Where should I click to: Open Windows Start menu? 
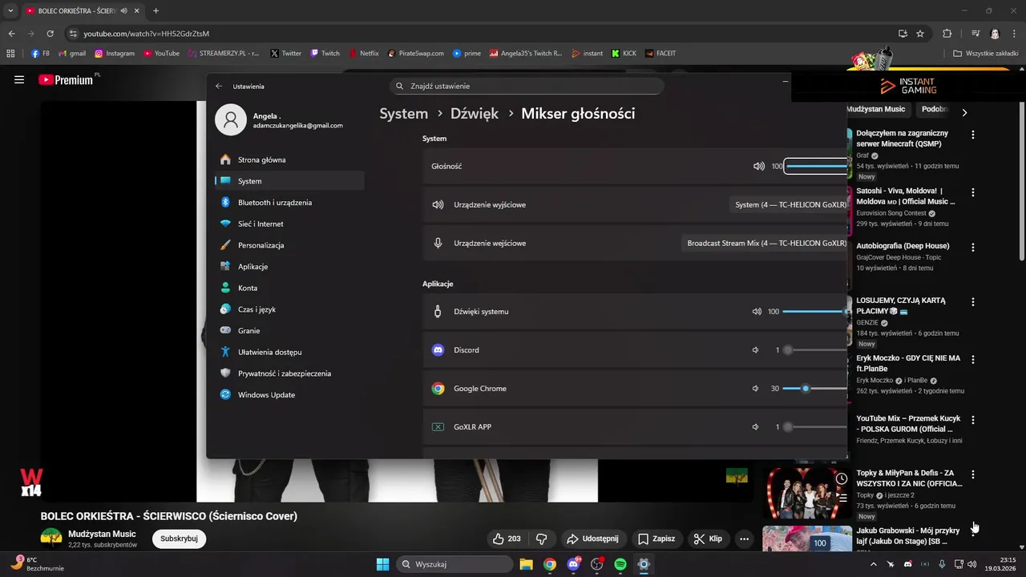(382, 564)
